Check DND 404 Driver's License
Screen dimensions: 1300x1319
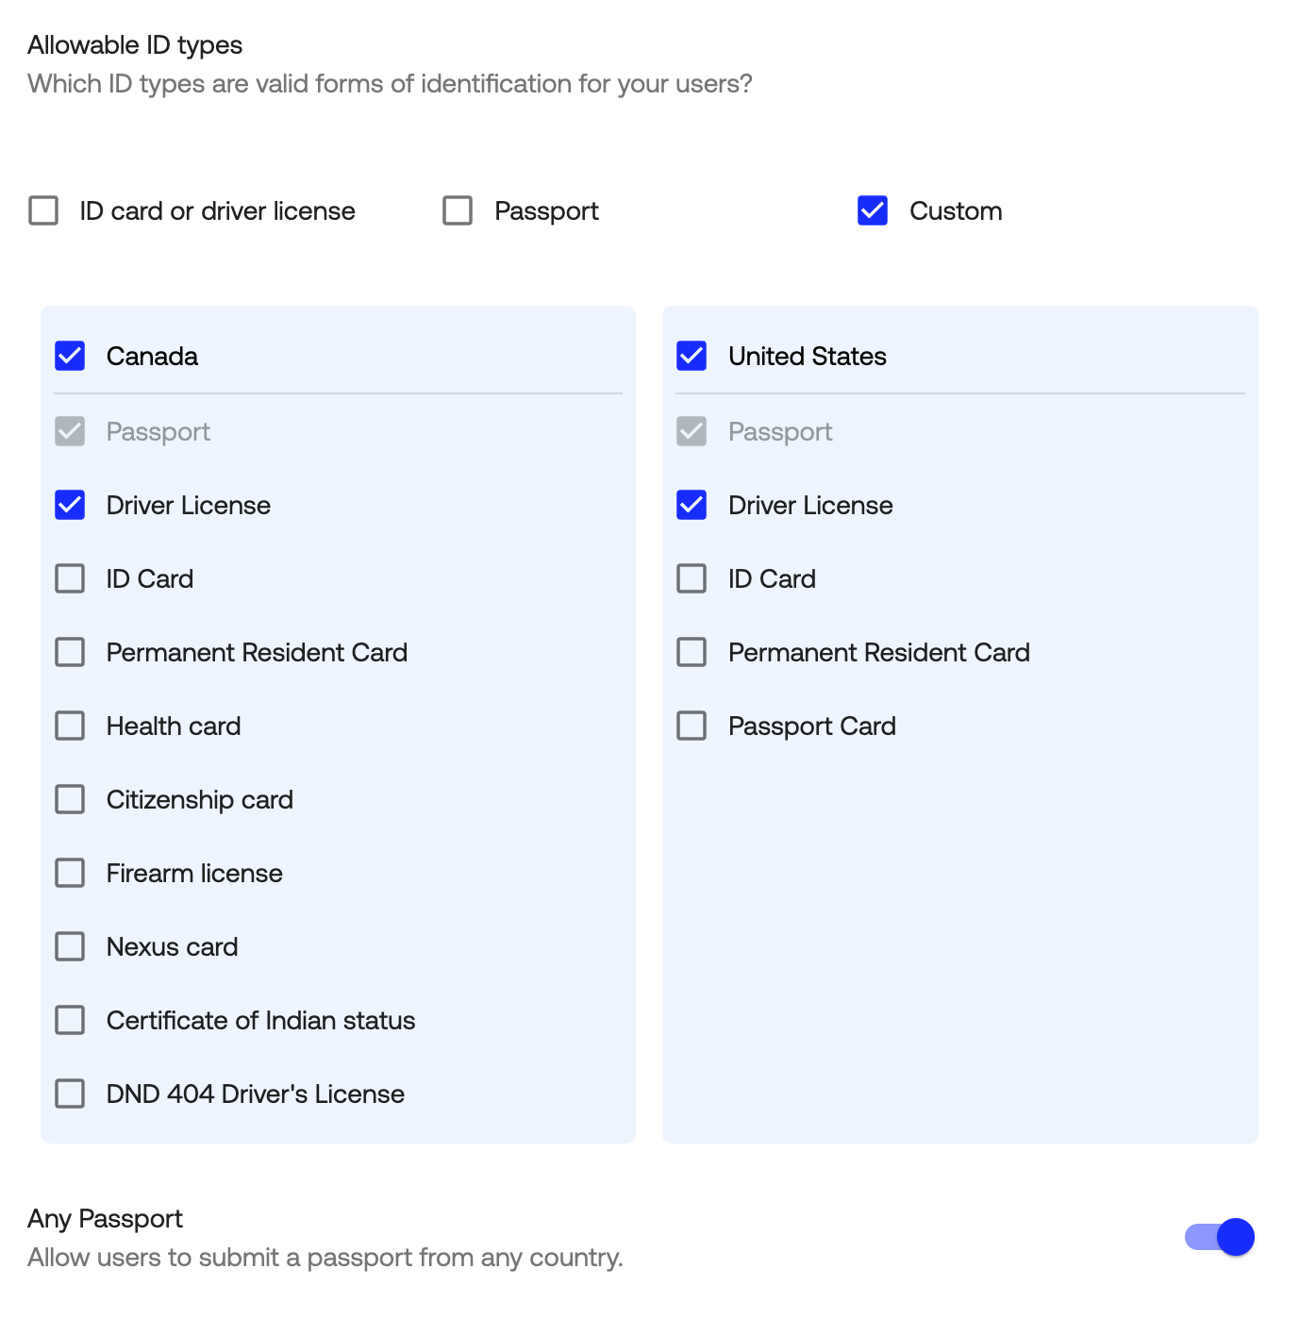[x=70, y=1094]
